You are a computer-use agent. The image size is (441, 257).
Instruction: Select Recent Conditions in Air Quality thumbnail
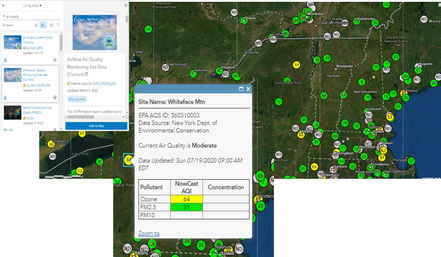pos(12,112)
